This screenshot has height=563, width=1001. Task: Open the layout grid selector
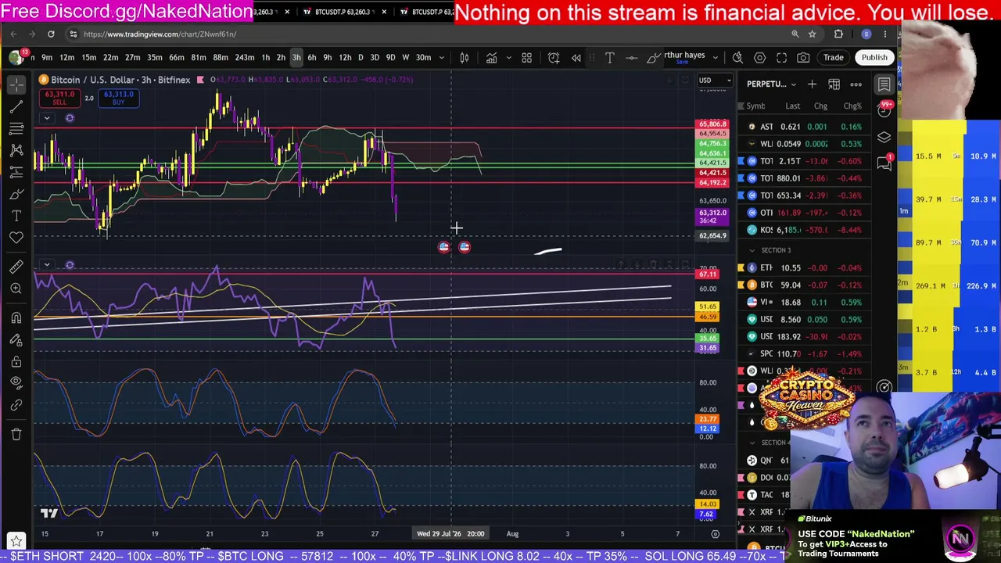[x=527, y=57]
